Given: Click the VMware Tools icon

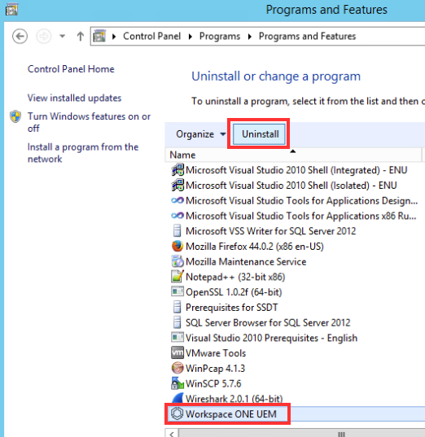Looking at the screenshot, I should pos(177,352).
